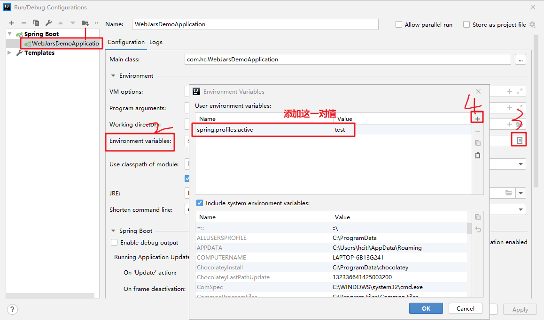Enable debug output checkbox
Screen dimensions: 544x320
click(114, 243)
